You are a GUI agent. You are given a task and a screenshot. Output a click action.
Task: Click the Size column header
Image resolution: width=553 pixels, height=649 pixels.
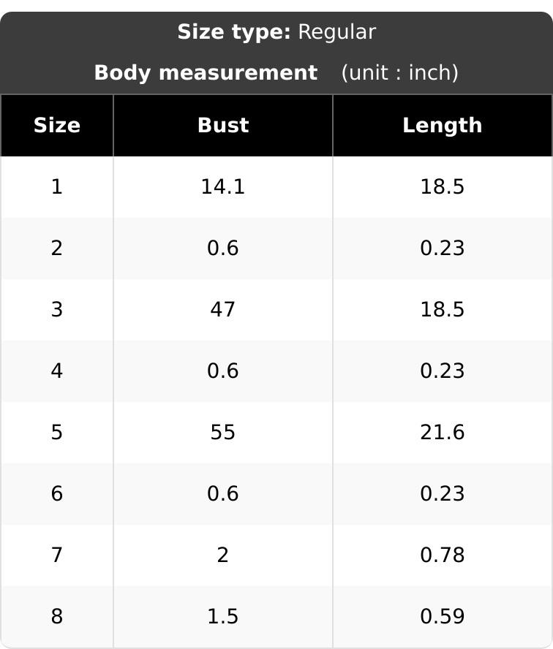57,126
